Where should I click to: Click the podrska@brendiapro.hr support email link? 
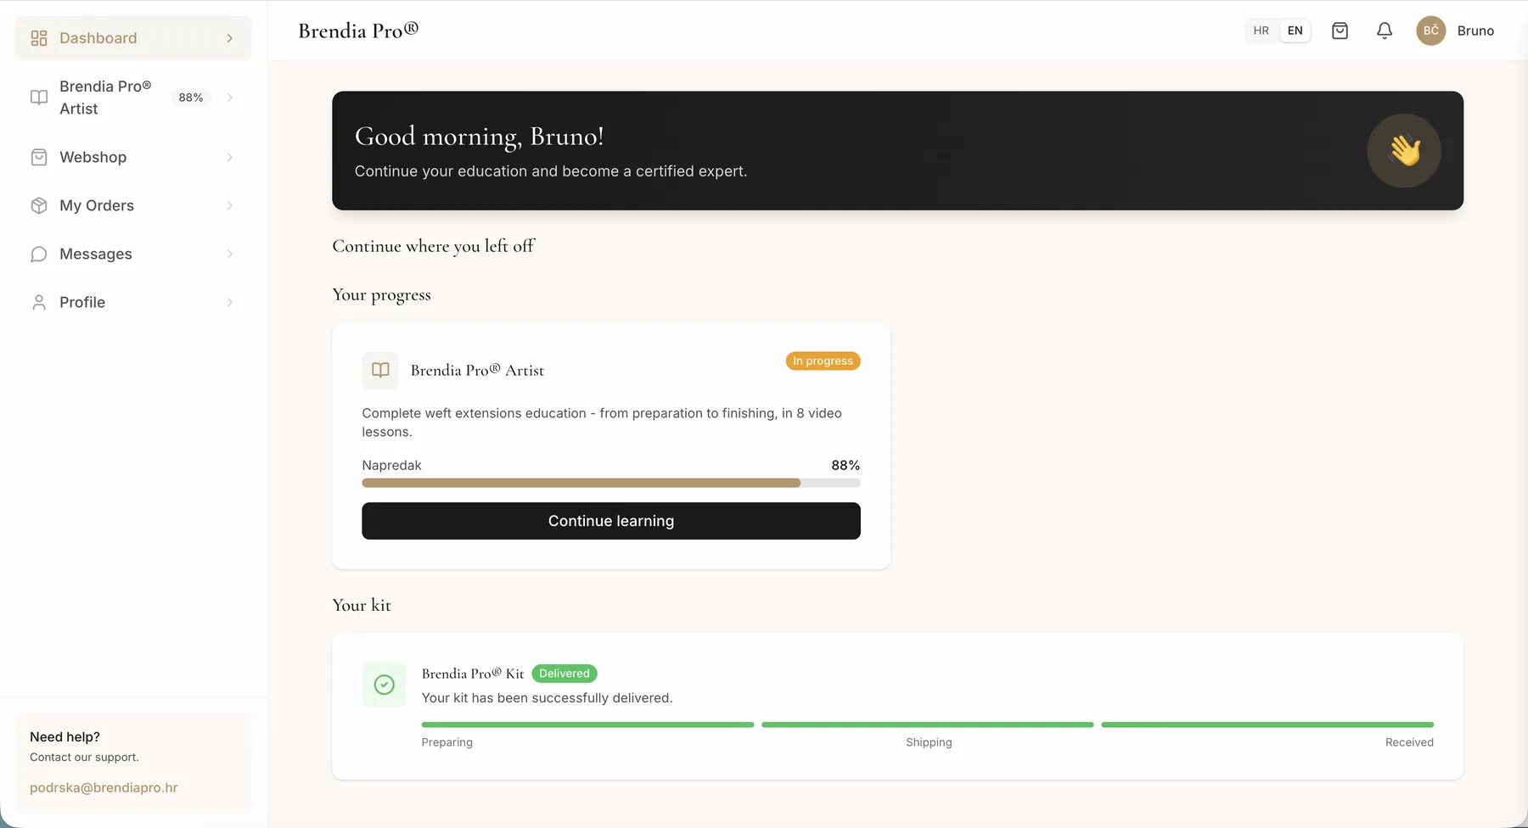(x=104, y=787)
